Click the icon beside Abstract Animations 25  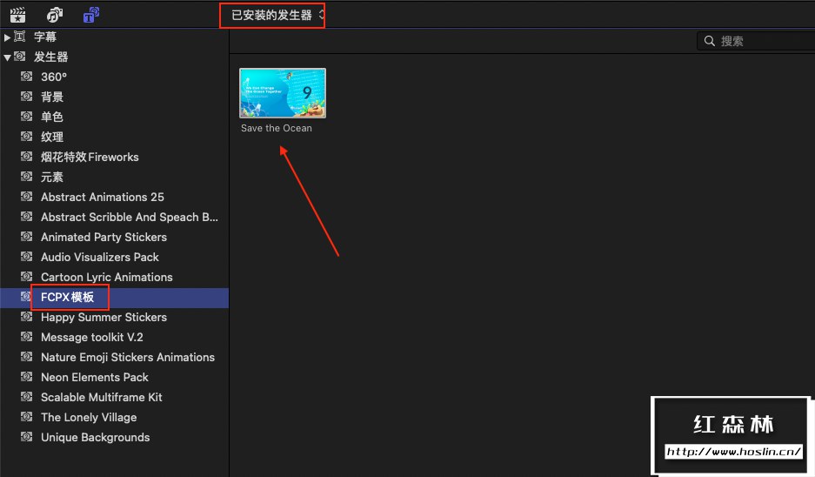pyautogui.click(x=26, y=197)
